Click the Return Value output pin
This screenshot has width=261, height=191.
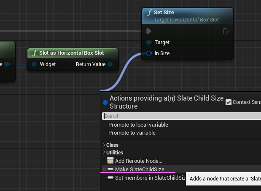110,64
